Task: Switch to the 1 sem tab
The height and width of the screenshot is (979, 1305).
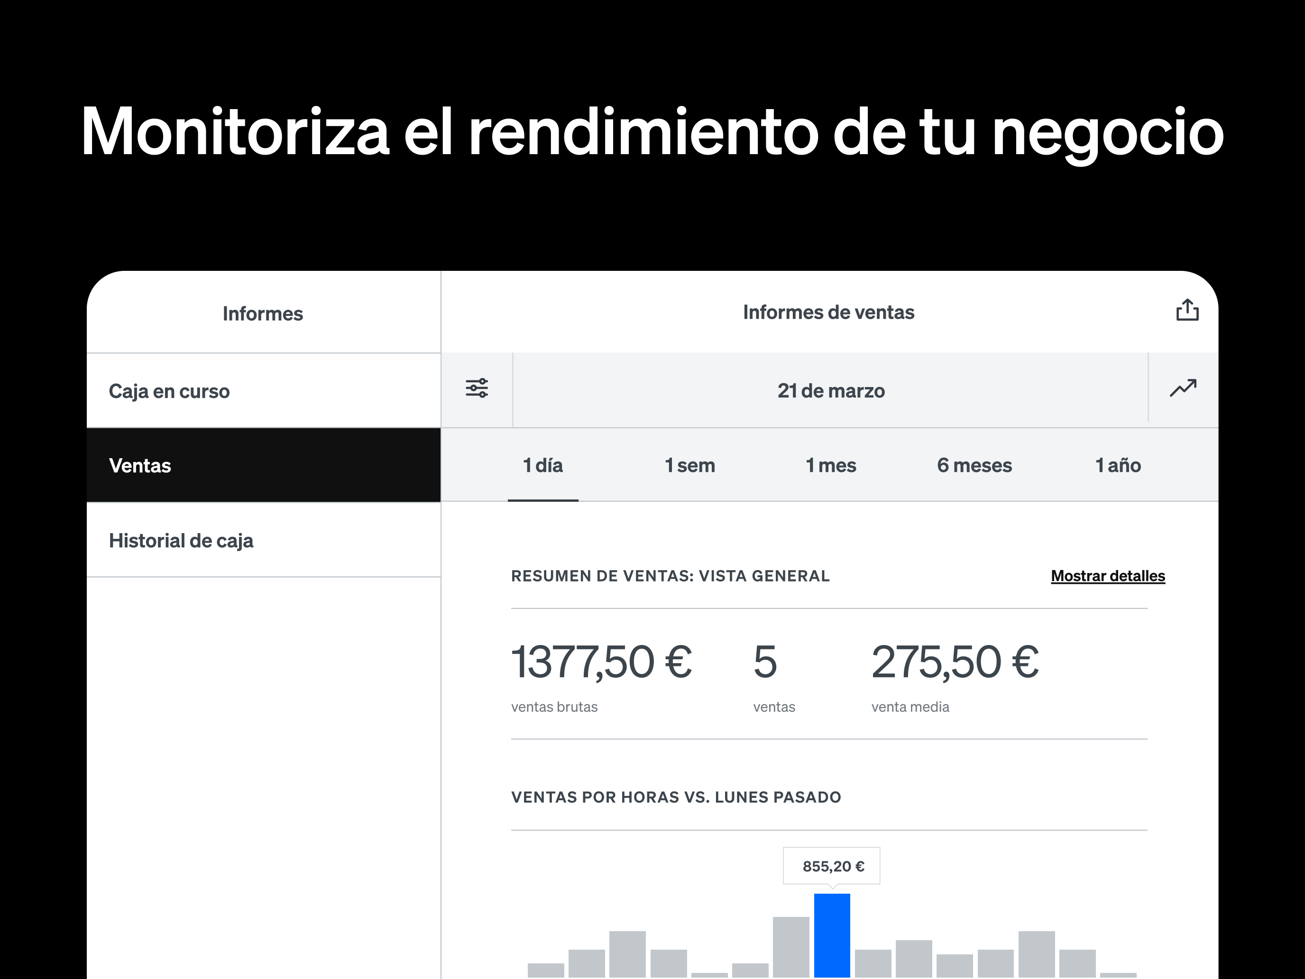Action: pos(689,466)
